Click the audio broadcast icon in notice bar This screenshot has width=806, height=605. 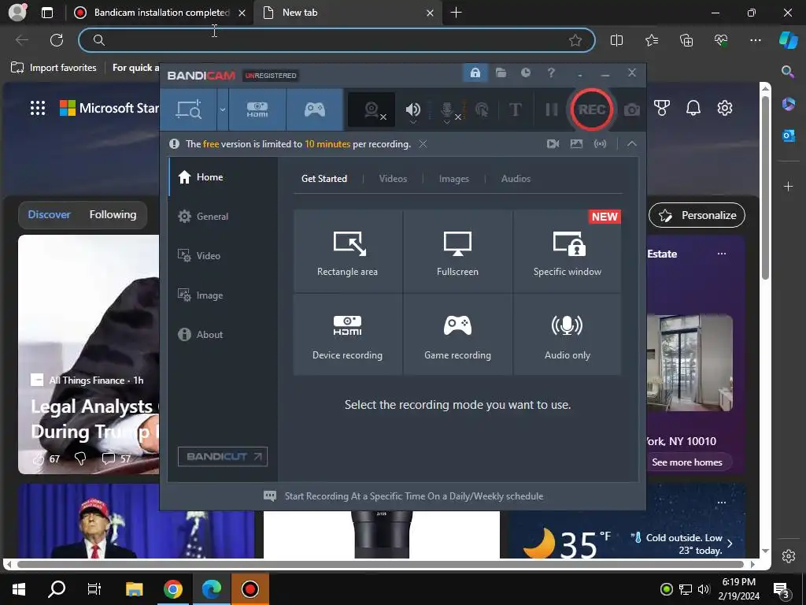600,144
